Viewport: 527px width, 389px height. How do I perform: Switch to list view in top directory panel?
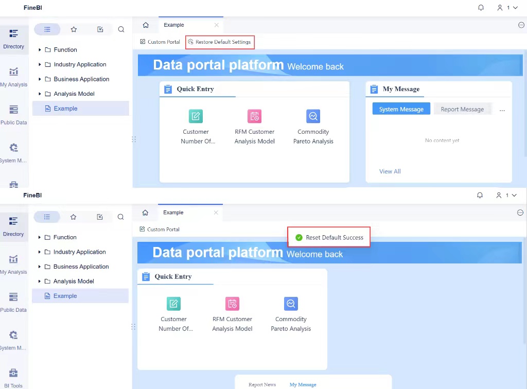[x=47, y=29]
